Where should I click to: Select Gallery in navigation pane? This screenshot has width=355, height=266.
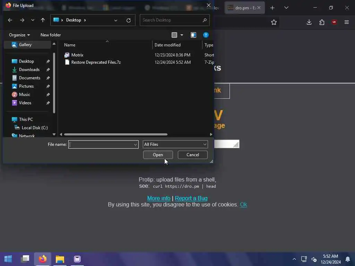(27, 45)
